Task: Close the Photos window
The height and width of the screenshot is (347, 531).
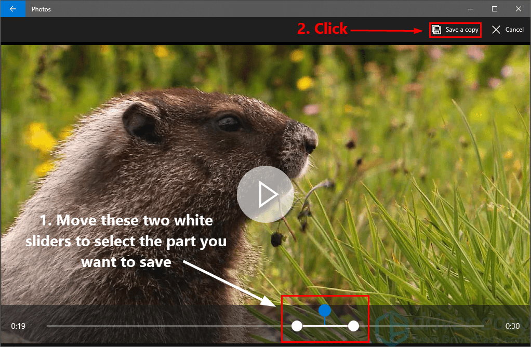Action: (518, 9)
